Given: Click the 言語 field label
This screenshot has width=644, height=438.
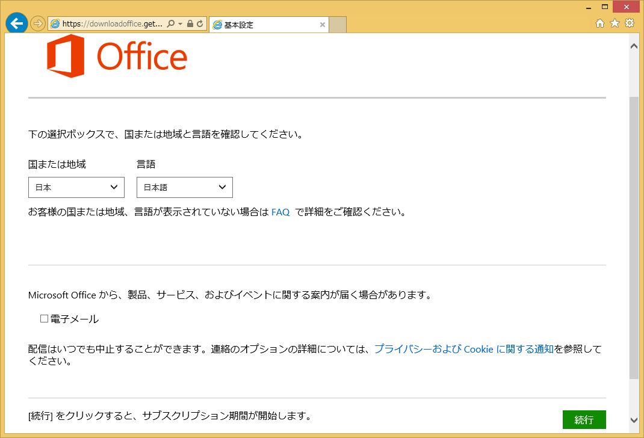Looking at the screenshot, I should tap(146, 165).
